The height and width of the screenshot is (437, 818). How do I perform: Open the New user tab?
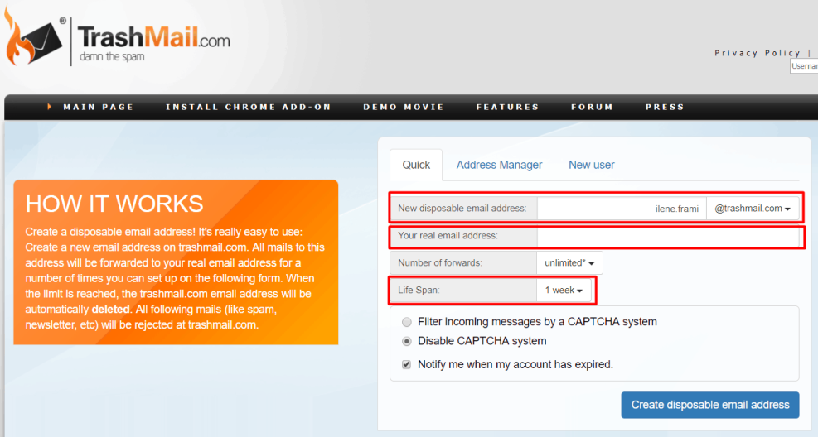pyautogui.click(x=591, y=165)
